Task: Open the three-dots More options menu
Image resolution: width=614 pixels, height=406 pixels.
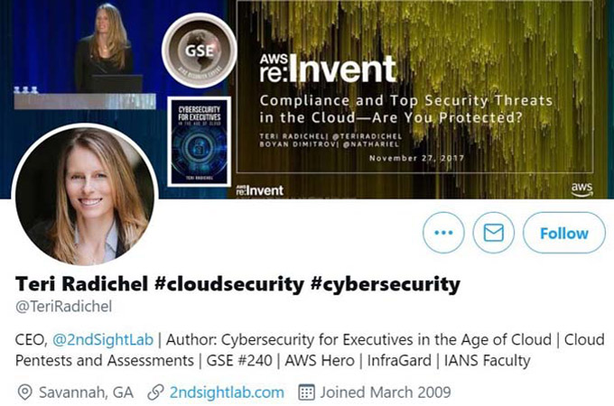Action: click(x=443, y=233)
